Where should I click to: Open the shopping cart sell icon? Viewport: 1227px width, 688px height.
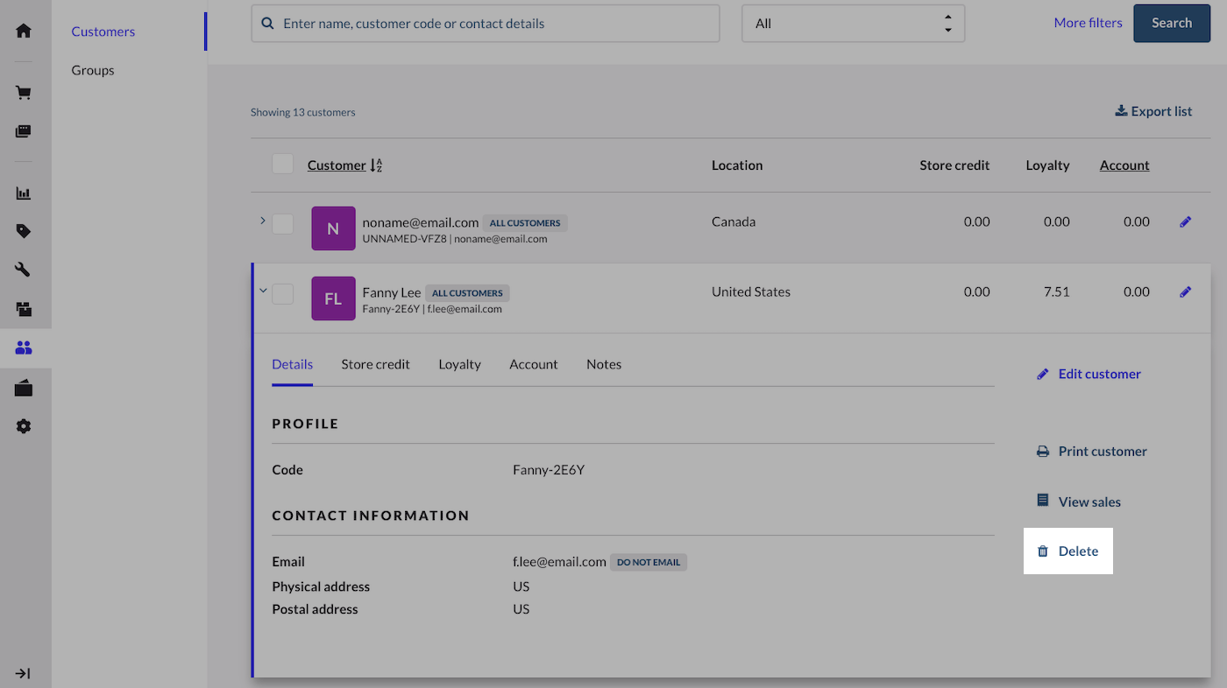pos(24,93)
